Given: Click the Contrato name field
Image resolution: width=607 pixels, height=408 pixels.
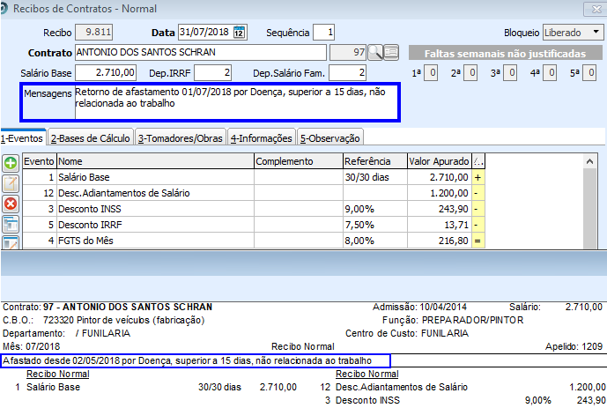Looking at the screenshot, I should (201, 52).
